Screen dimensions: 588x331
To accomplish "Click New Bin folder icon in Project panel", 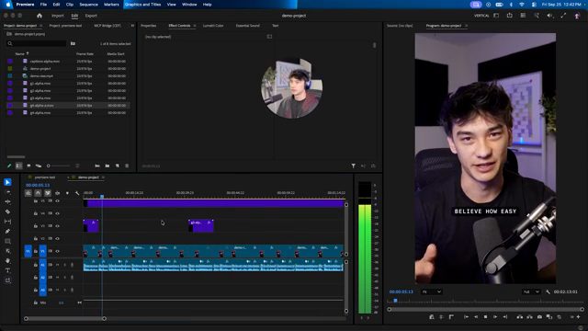I will click(x=107, y=165).
